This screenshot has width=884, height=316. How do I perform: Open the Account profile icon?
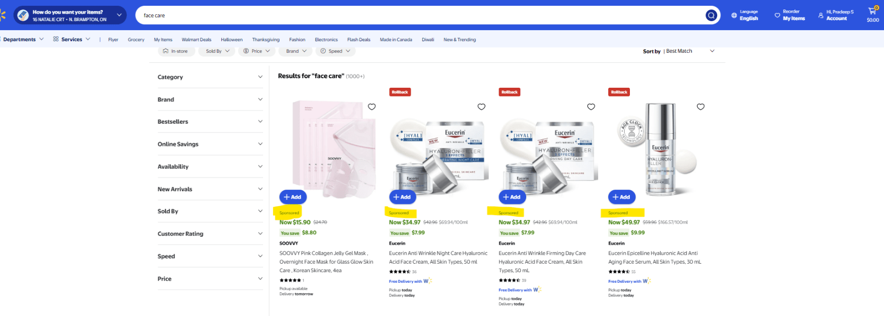point(821,15)
